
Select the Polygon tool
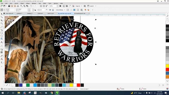[x=2, y=39]
